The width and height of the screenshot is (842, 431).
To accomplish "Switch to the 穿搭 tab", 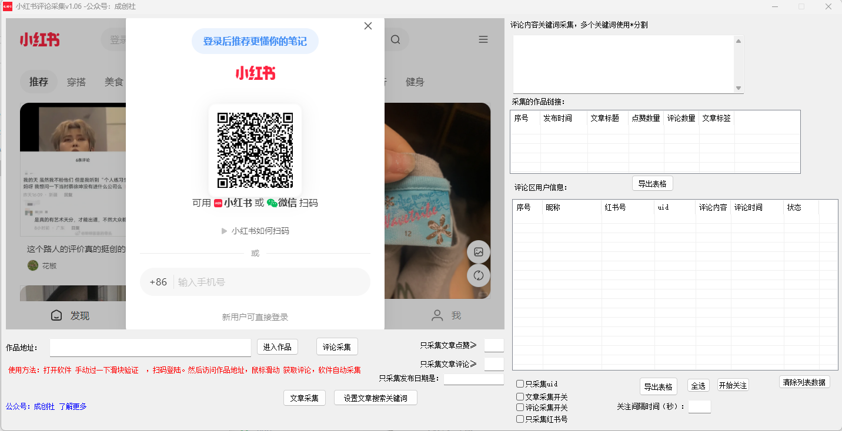I will 76,82.
